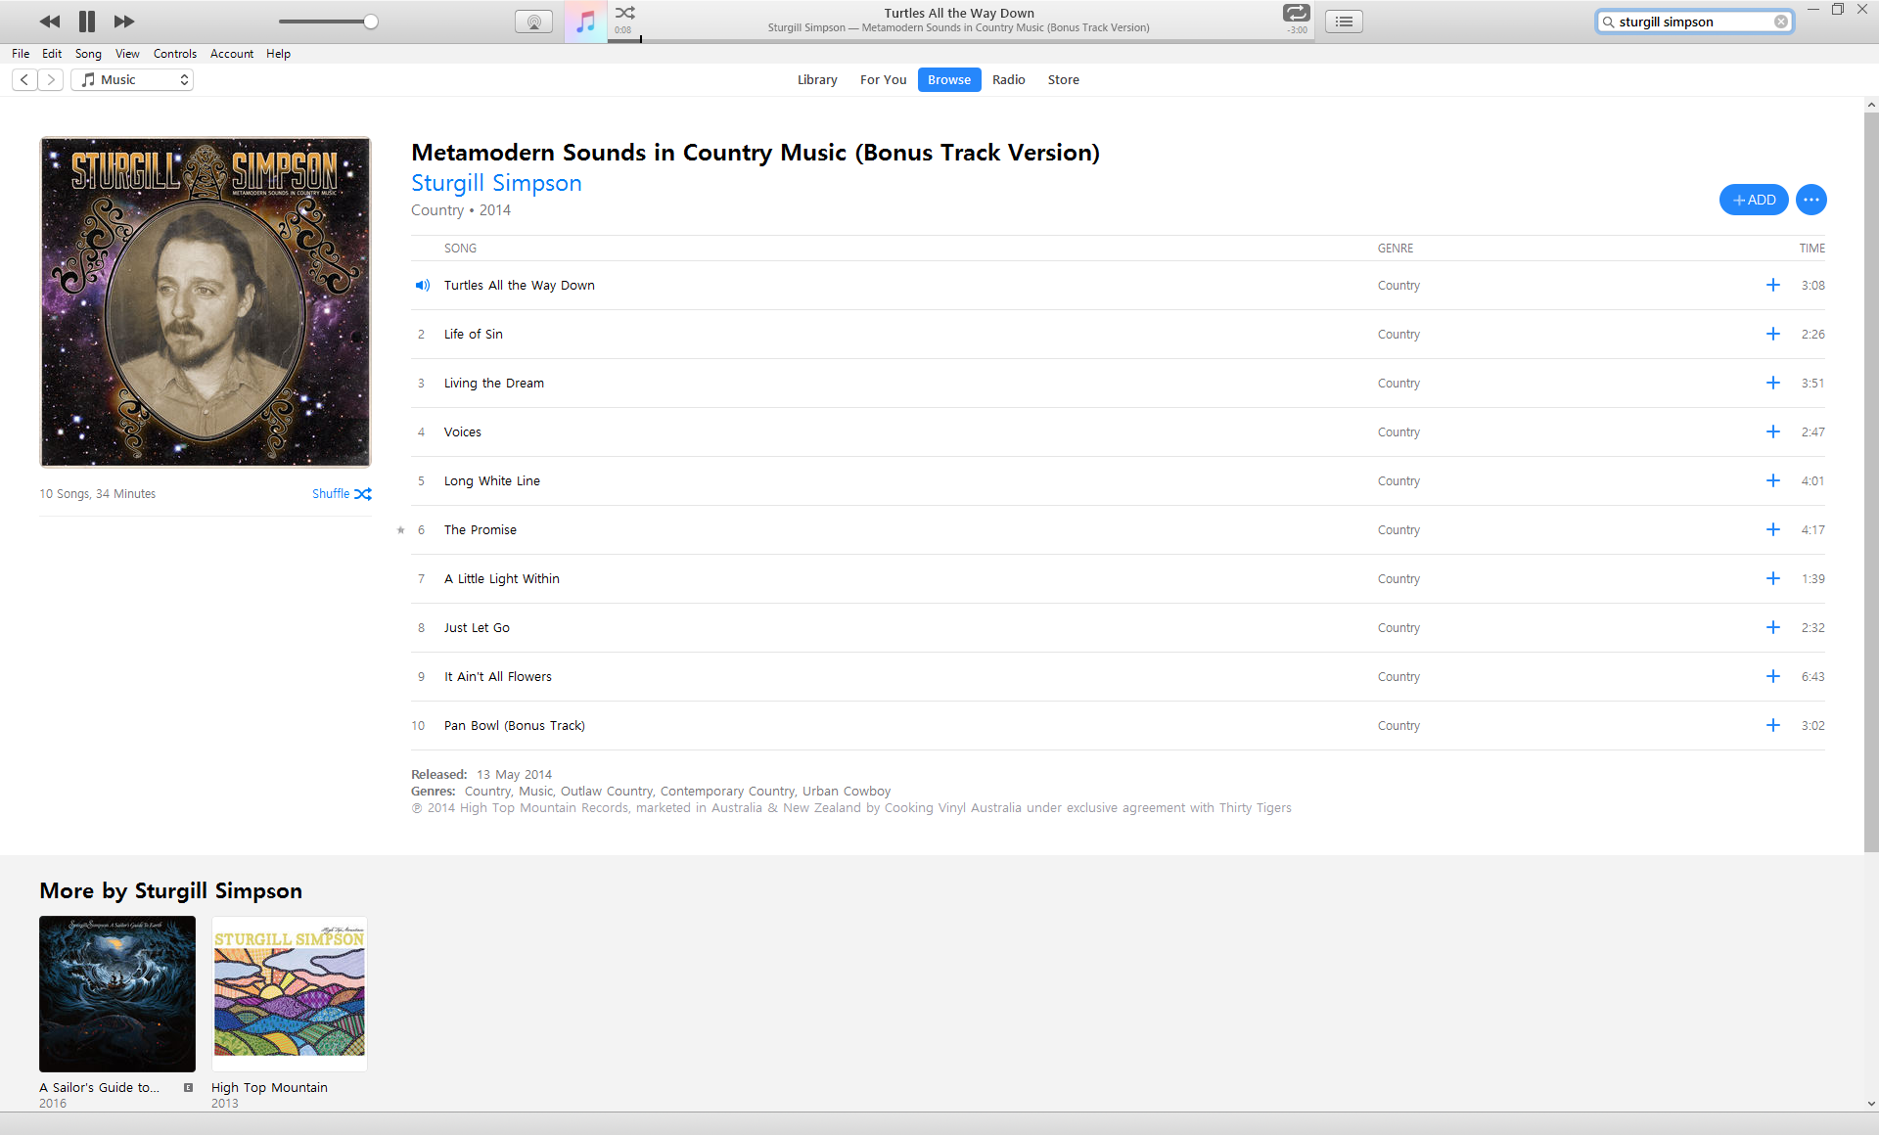The width and height of the screenshot is (1879, 1135).
Task: Select the Browse tab
Action: (949, 80)
